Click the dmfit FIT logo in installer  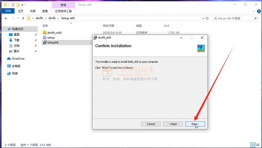pyautogui.click(x=201, y=48)
